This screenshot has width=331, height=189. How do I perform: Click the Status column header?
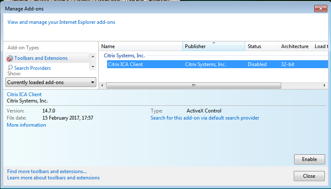tap(261, 46)
